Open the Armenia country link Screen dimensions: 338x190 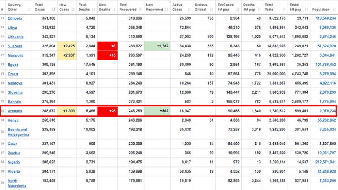click(15, 111)
